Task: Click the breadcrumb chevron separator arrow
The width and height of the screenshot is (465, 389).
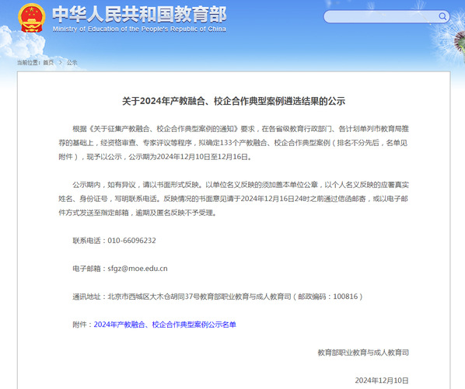Action: point(60,62)
